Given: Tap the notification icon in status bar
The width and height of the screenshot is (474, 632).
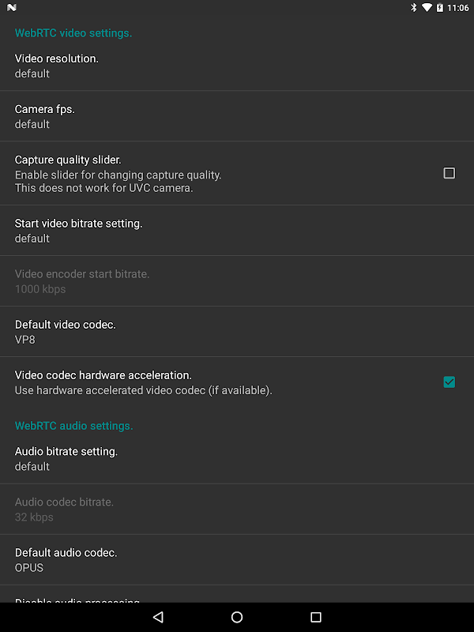Looking at the screenshot, I should coord(12,8).
